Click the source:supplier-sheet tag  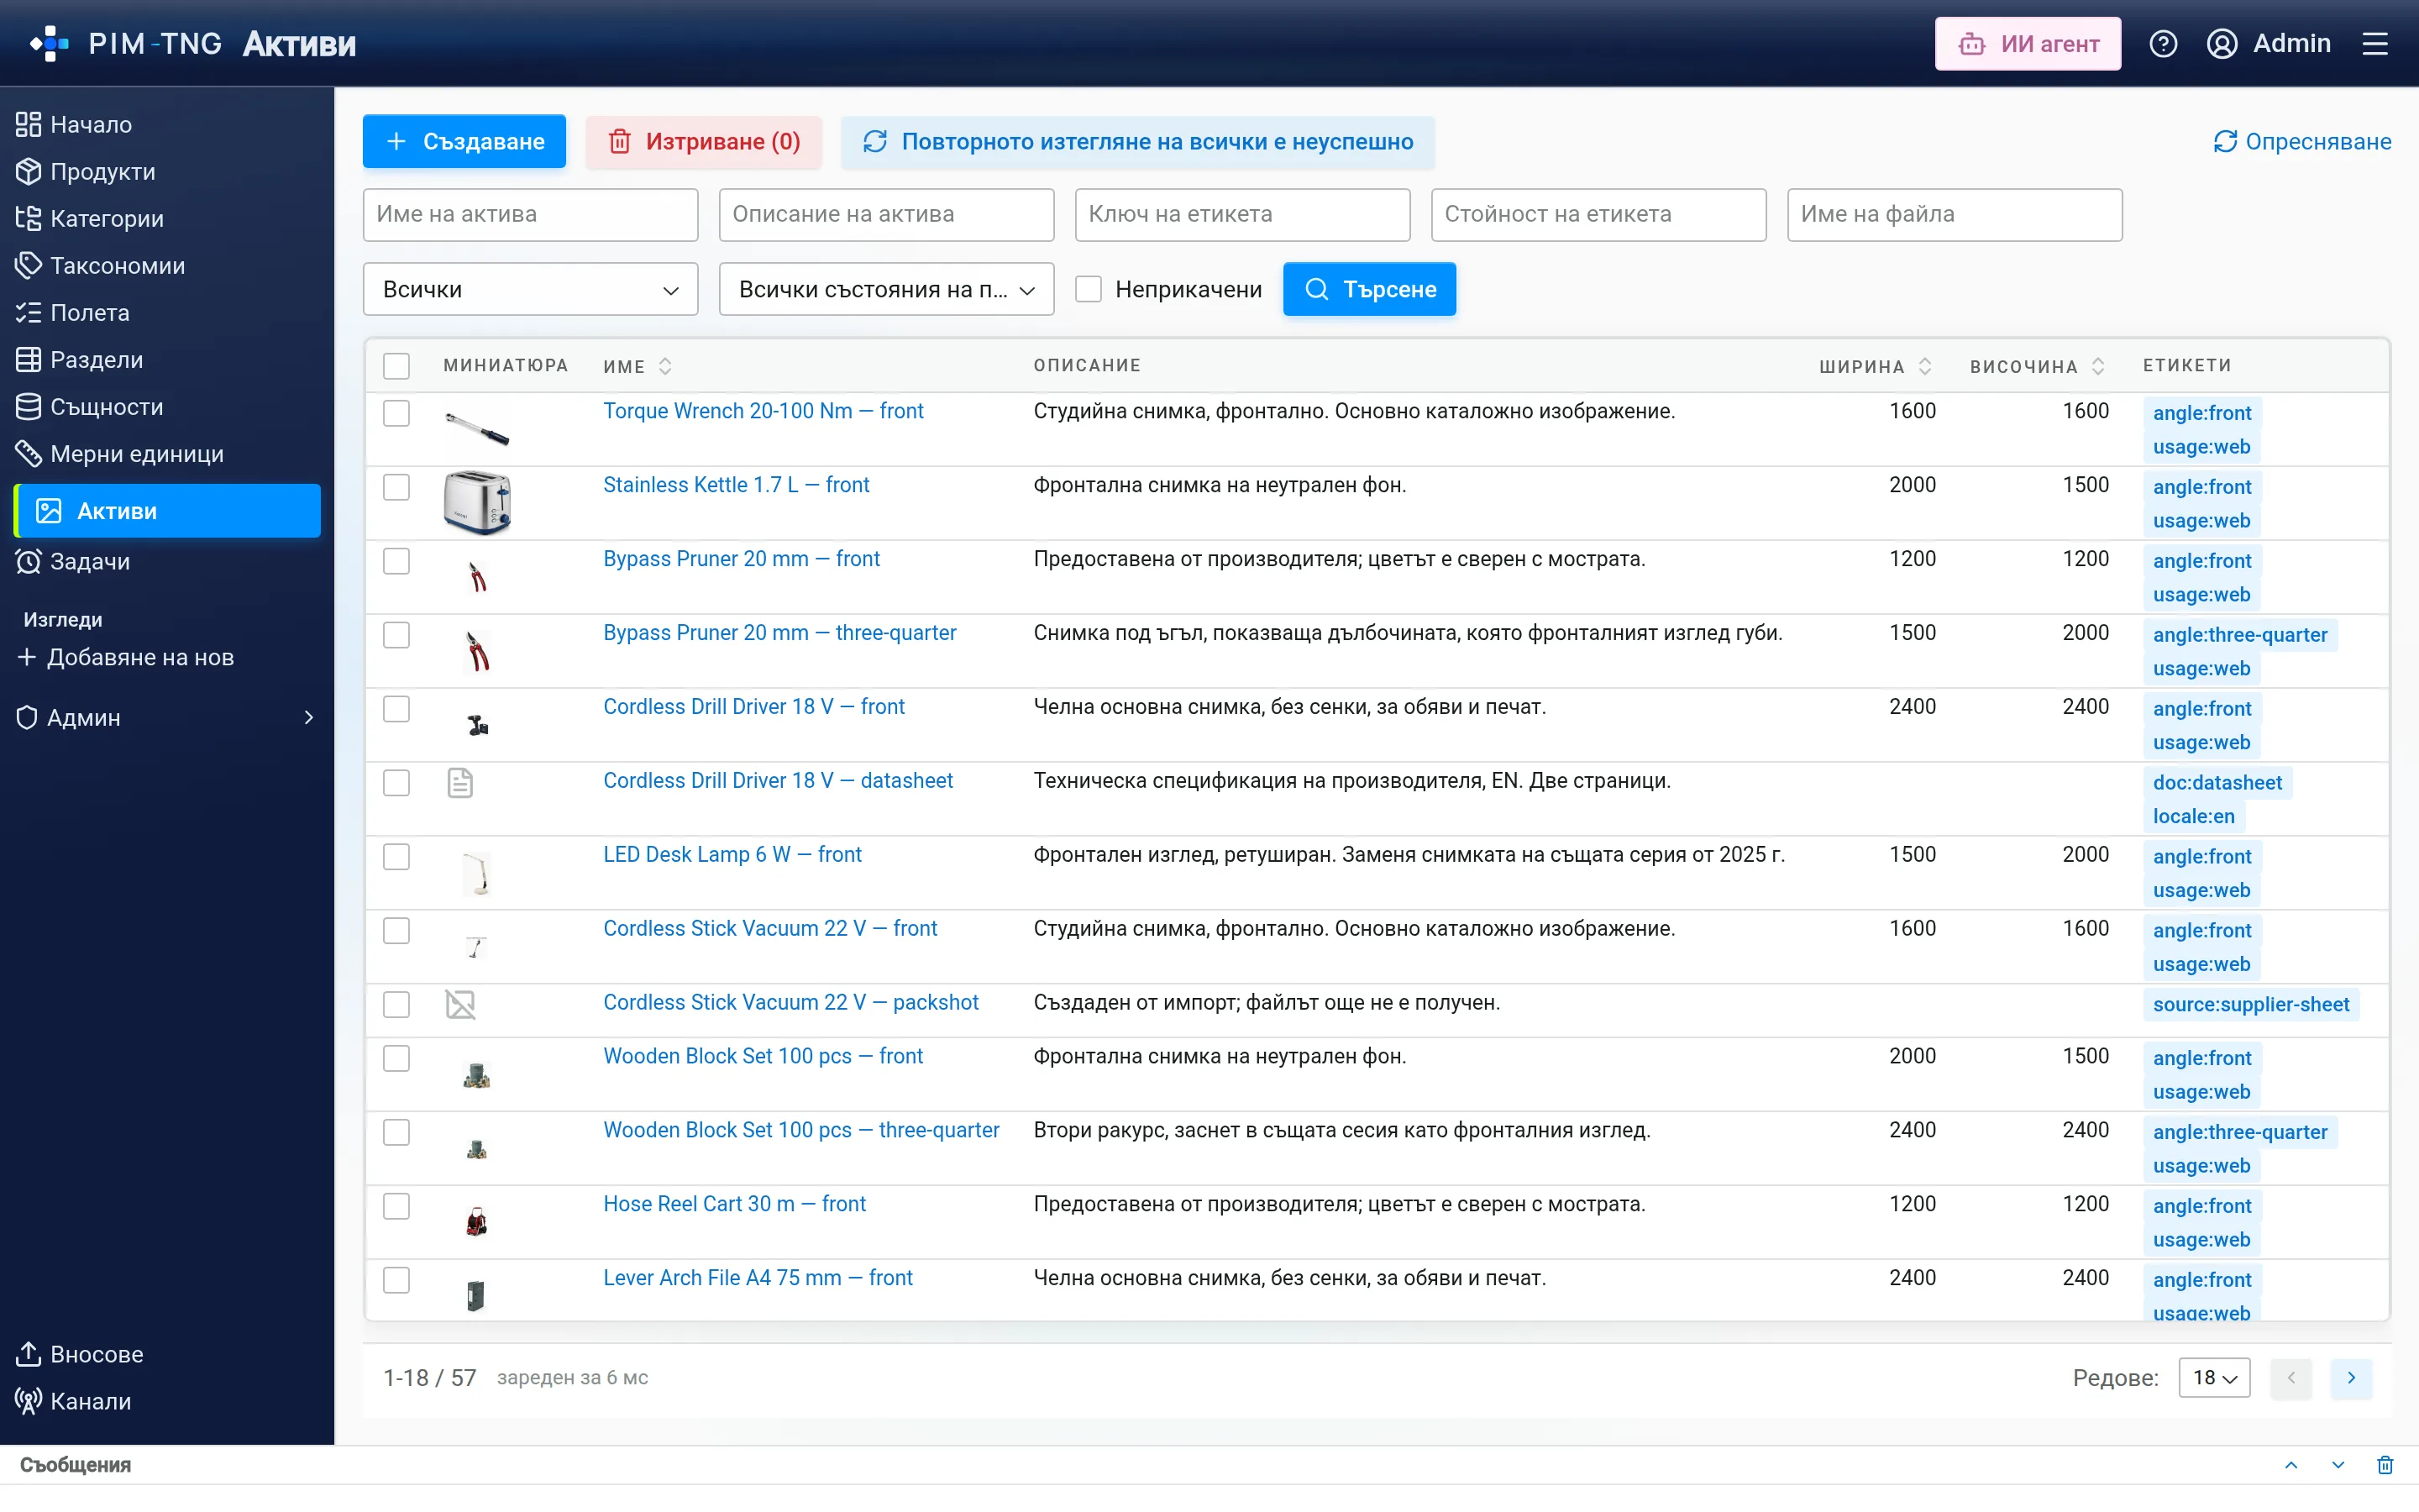coord(2251,1004)
